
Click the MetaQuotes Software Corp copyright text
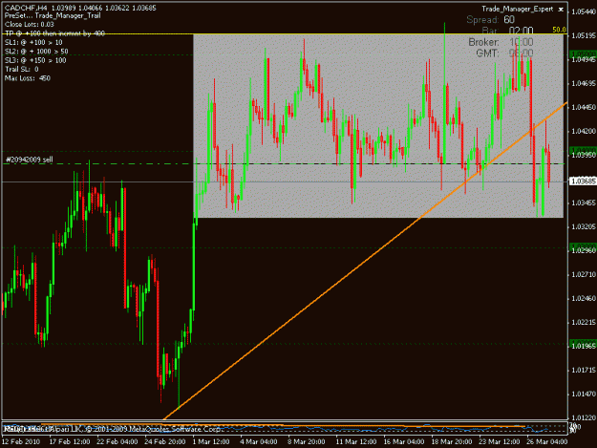pos(113,429)
